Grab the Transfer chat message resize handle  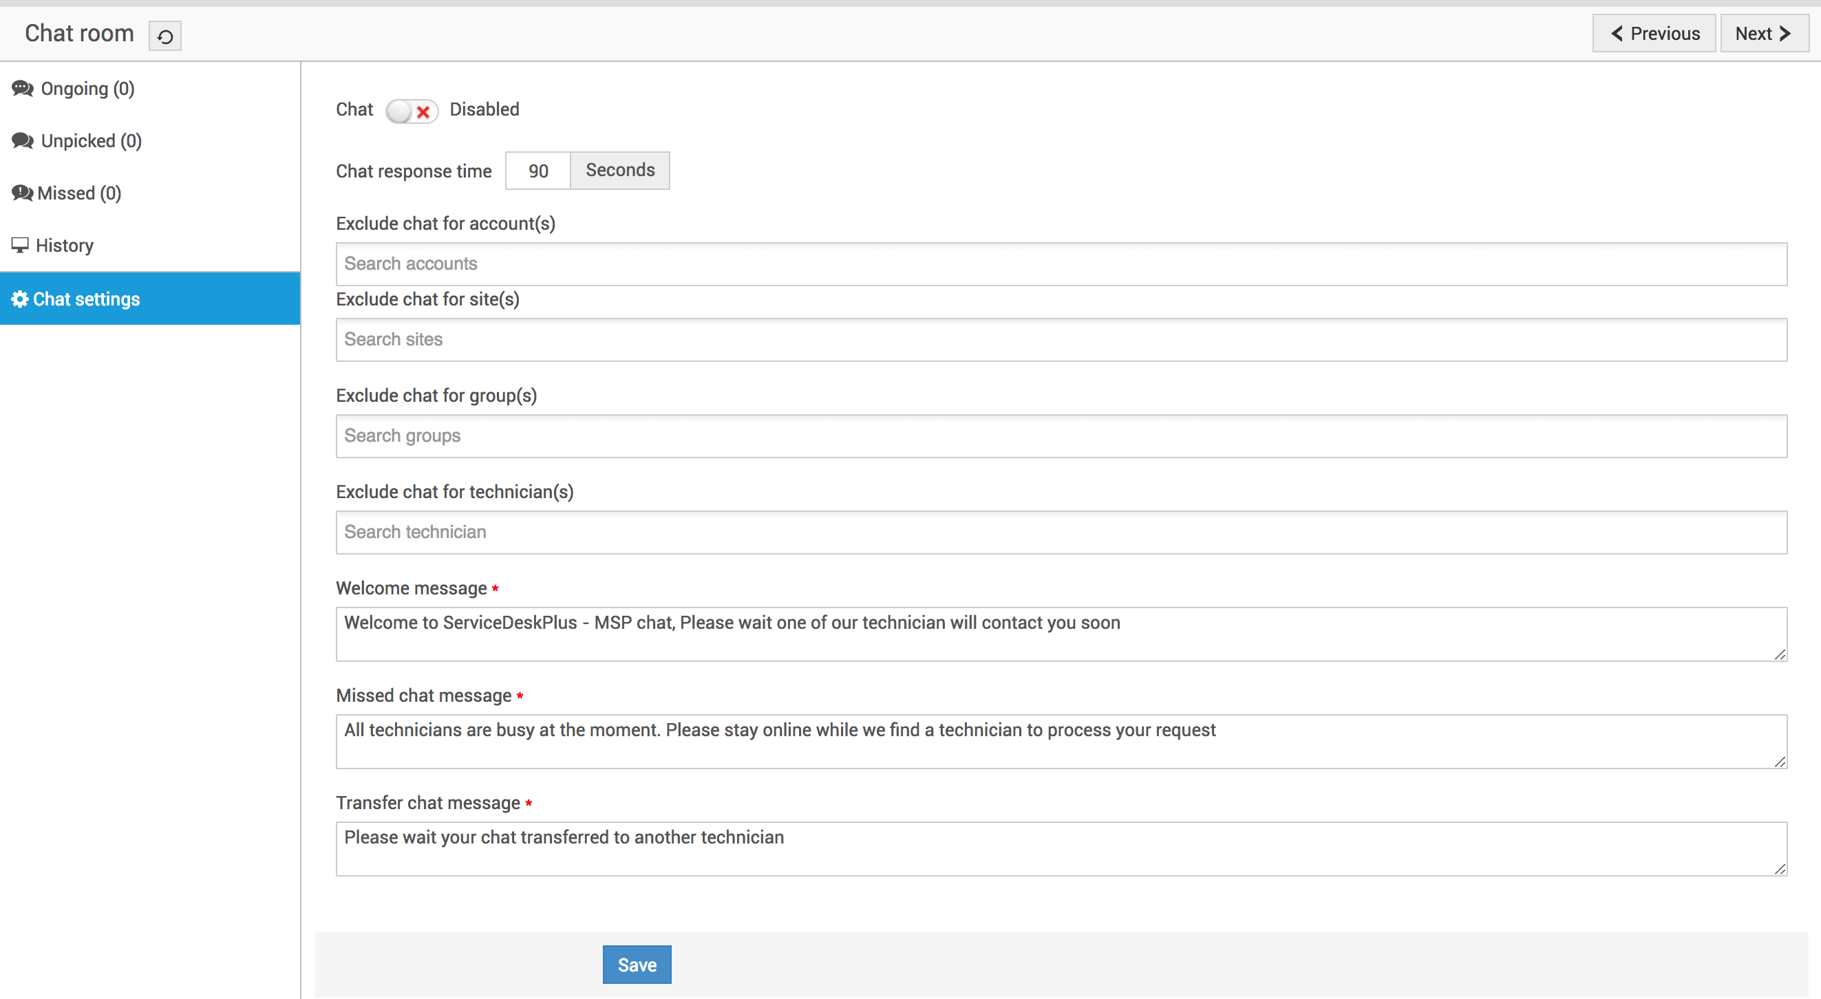pyautogui.click(x=1780, y=869)
